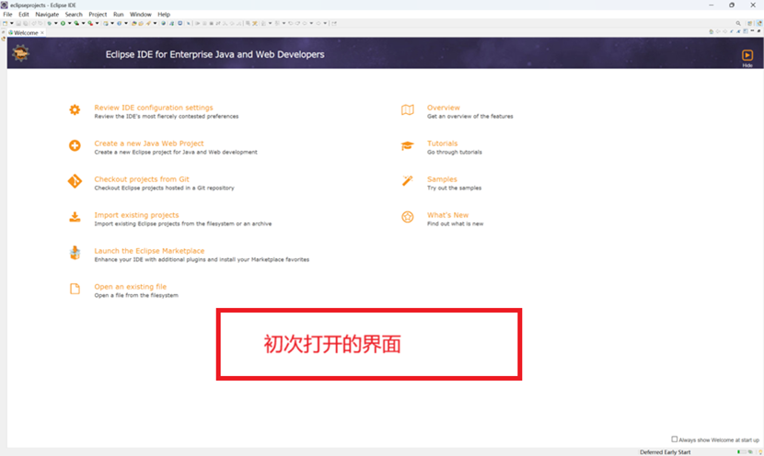Minimize the Welcome view pane
764x456 pixels.
click(752, 30)
